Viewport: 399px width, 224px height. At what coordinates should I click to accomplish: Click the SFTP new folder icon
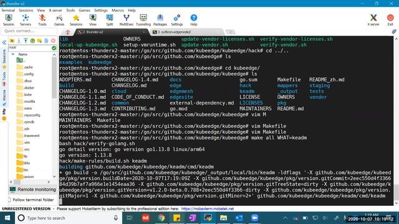39,40
